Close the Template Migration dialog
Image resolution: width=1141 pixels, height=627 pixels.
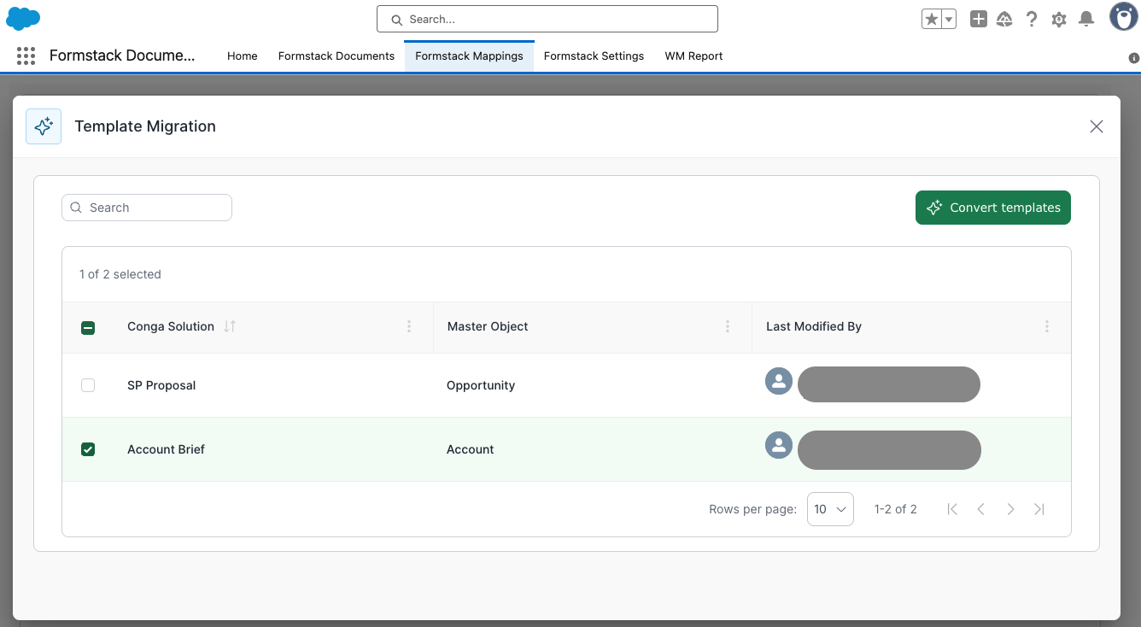(x=1097, y=126)
